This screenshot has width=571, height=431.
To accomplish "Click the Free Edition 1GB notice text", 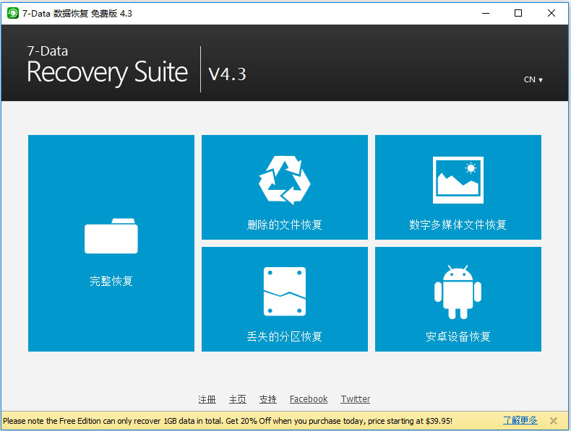I will 228,421.
